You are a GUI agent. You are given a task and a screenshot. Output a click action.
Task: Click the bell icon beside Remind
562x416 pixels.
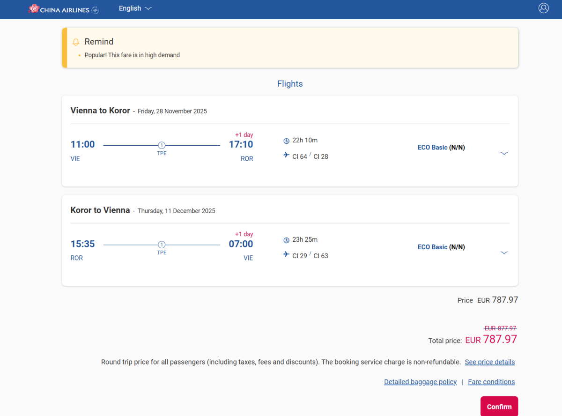[x=76, y=42]
